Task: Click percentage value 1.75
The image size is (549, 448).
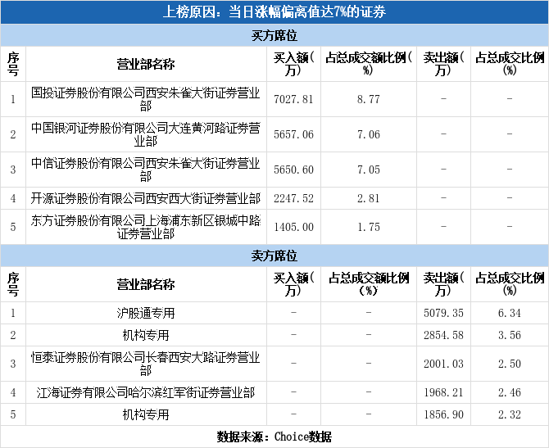Action: point(369,227)
